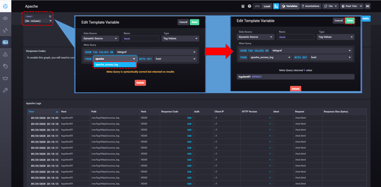Viewport: 381px width, 187px height.
Task: Switch timezone to Local
Action: [267, 6]
